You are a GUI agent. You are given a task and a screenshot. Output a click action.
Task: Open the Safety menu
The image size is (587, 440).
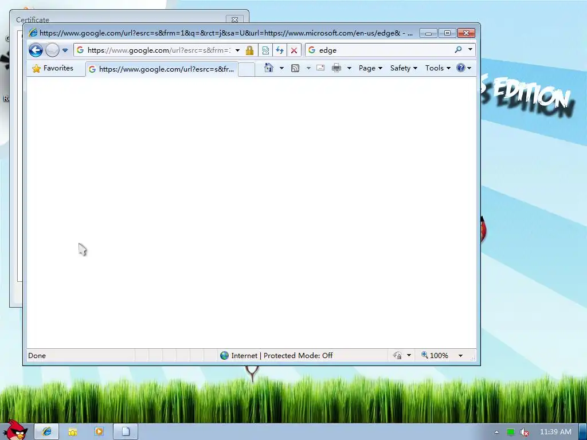click(x=404, y=68)
